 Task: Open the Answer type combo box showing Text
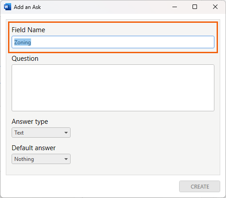pyautogui.click(x=41, y=132)
